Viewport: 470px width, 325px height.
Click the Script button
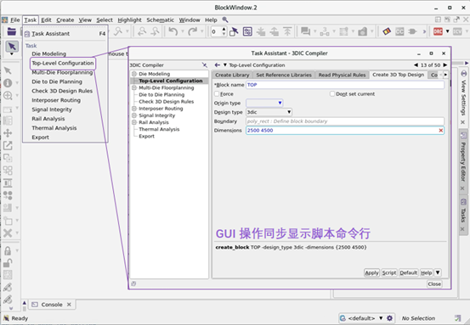389,272
